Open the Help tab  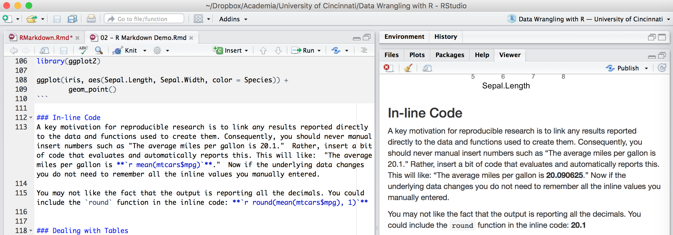482,55
